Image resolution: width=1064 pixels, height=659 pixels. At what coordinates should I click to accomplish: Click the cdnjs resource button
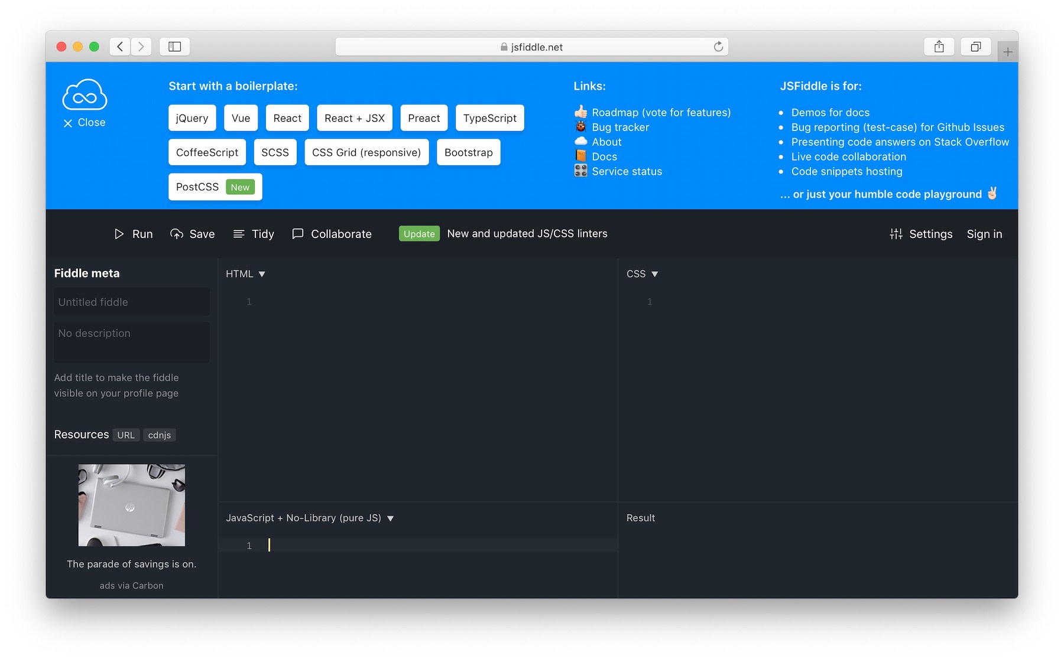[159, 435]
